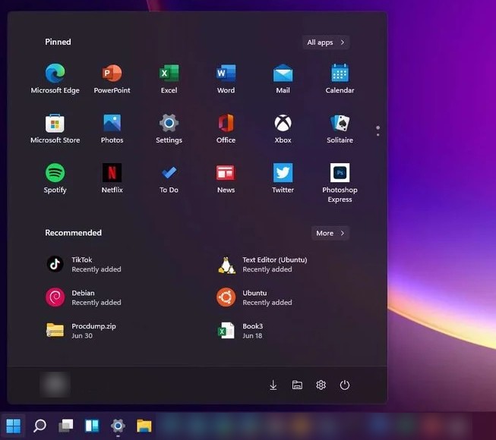Launch PowerPoint from the pinned section
This screenshot has width=496, height=440.
(x=112, y=79)
